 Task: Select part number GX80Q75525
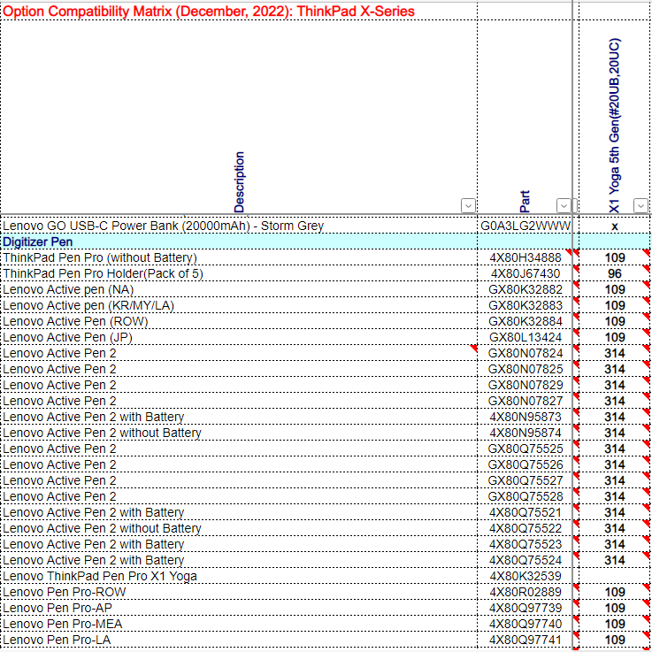[525, 449]
